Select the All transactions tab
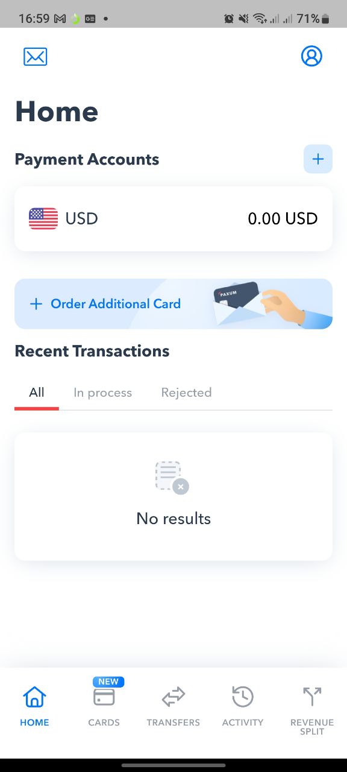This screenshot has width=347, height=772. point(37,393)
